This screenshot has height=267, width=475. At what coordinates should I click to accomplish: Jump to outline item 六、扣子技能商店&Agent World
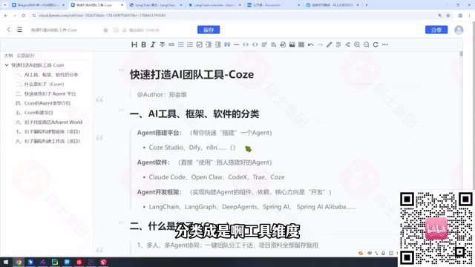(x=49, y=122)
